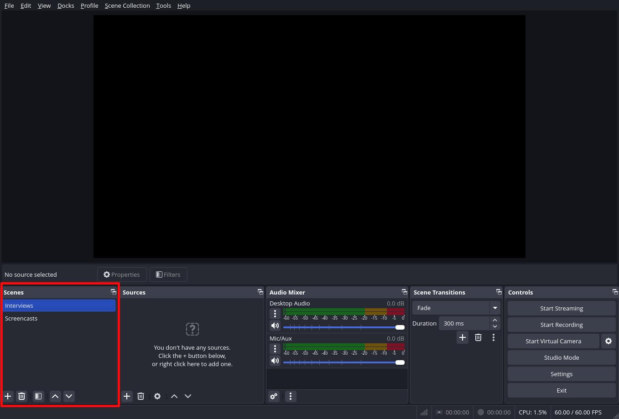This screenshot has height=419, width=619.
Task: Increase transition duration with up chevron
Action: pos(495,320)
